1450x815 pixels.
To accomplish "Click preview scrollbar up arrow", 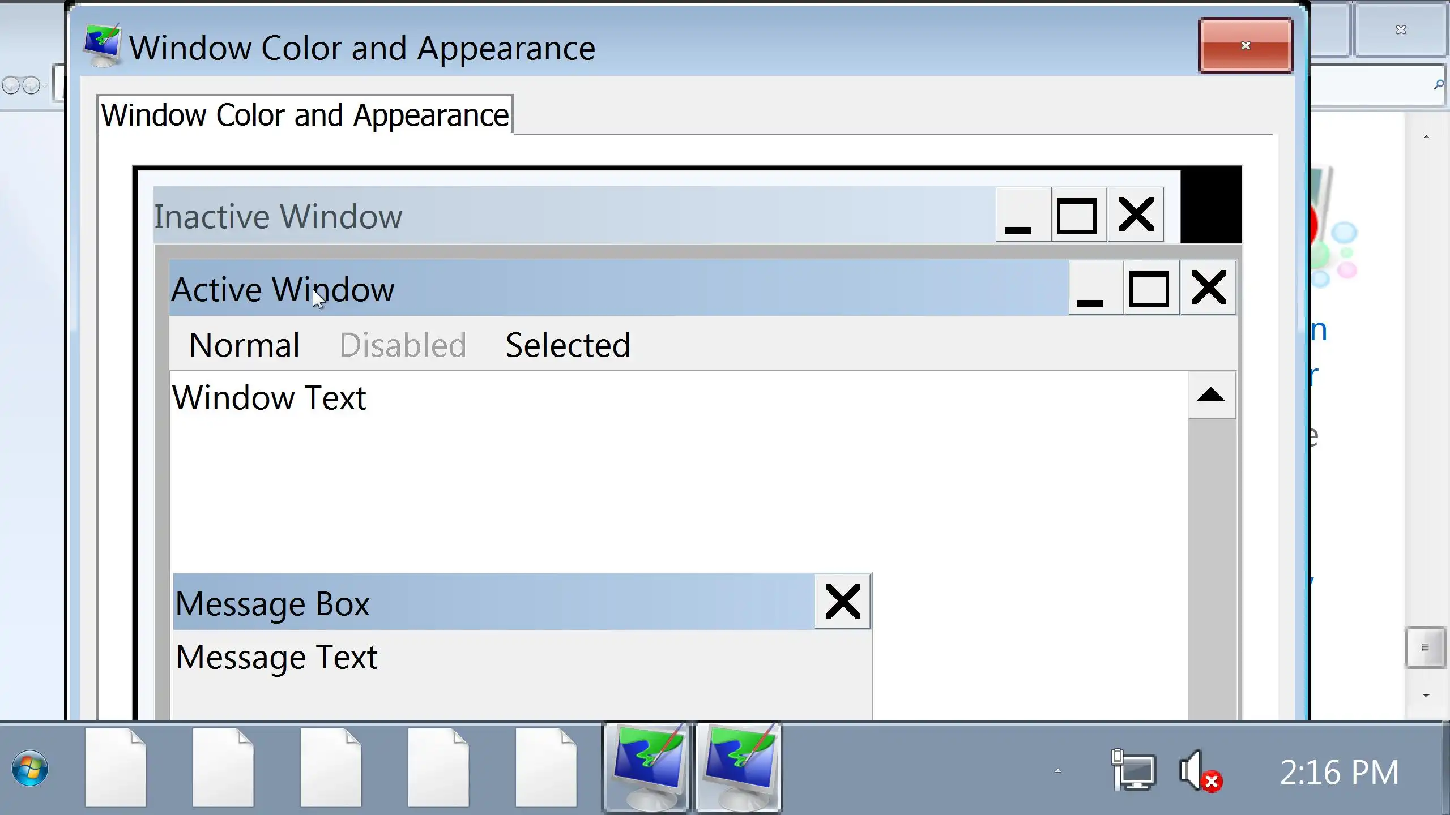I will [1211, 395].
